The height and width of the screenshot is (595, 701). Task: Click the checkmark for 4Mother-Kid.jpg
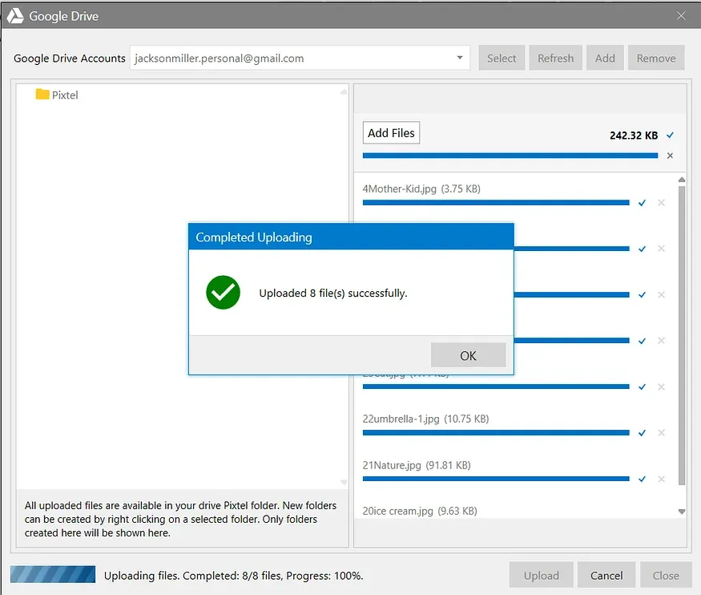[642, 203]
